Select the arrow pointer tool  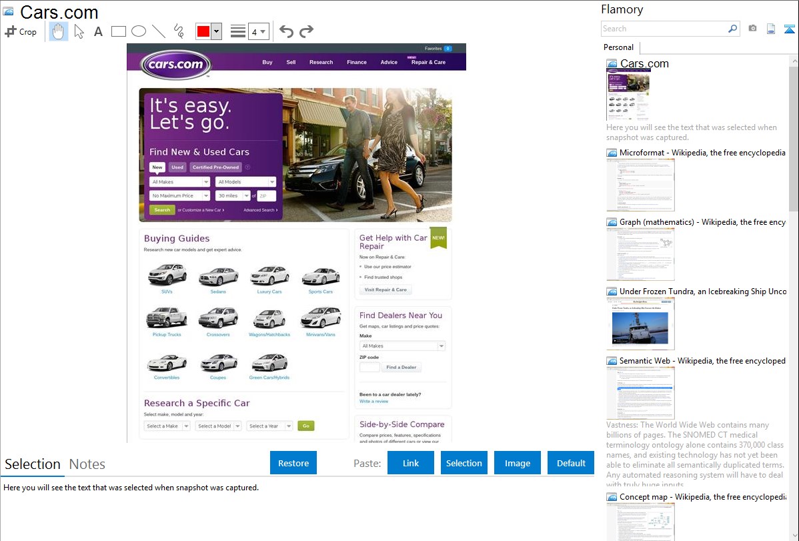pos(79,31)
